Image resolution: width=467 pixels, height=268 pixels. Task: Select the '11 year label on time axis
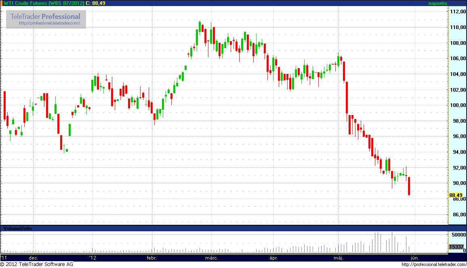4,258
